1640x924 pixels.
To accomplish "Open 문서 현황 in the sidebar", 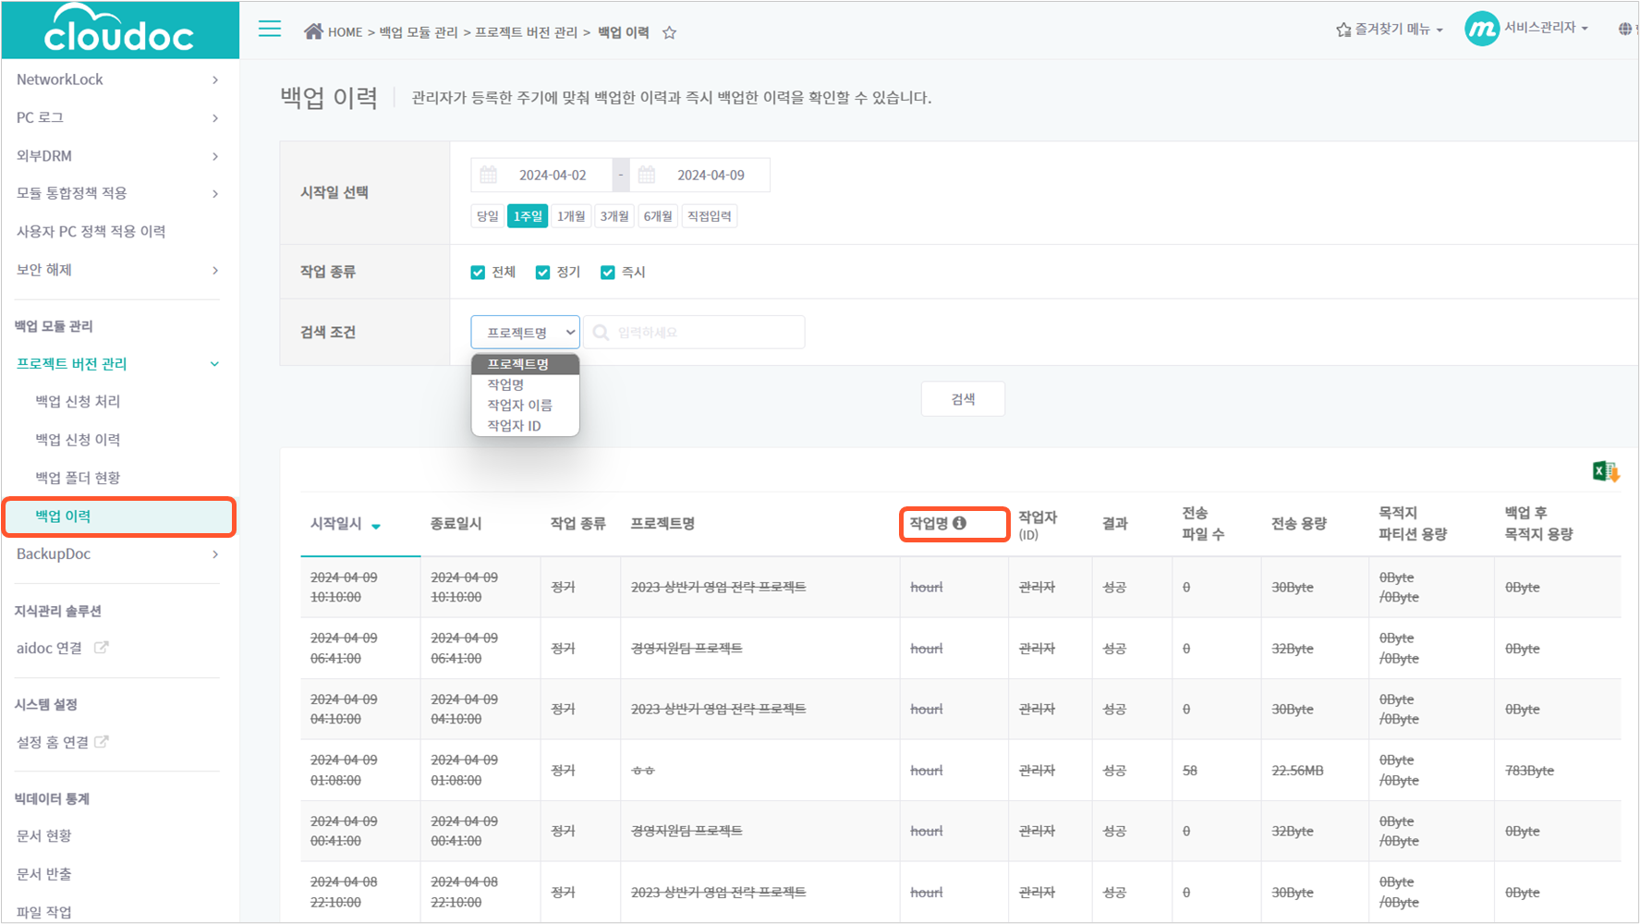I will pos(43,836).
